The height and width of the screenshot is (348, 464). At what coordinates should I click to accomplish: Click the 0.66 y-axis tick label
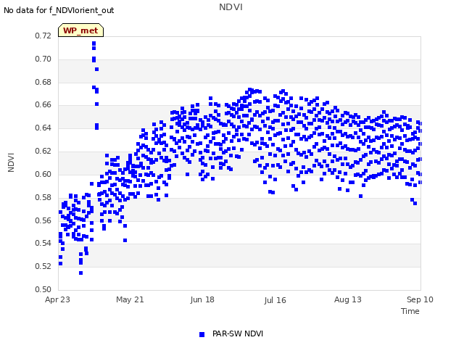[x=43, y=104]
